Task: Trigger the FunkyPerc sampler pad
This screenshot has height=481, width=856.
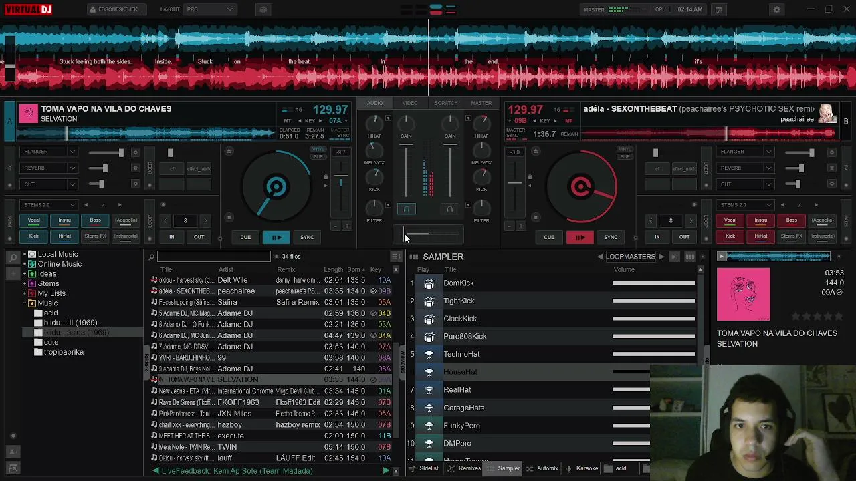Action: 429,426
